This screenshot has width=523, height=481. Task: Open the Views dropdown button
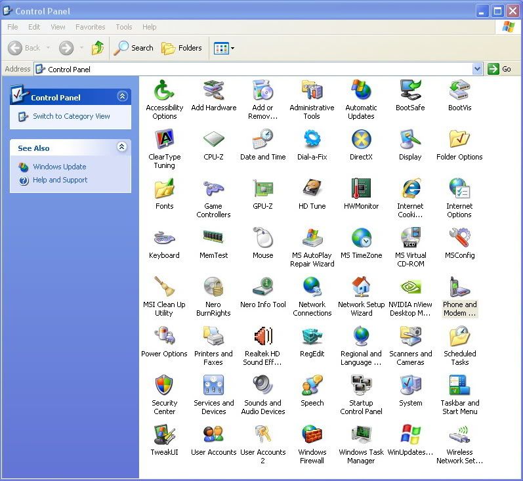click(224, 48)
